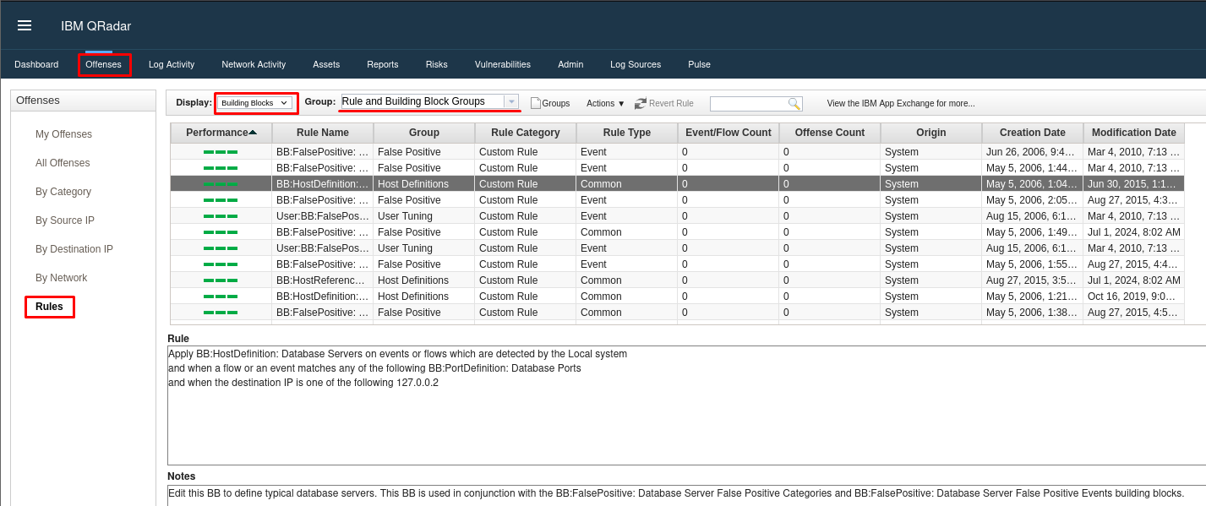Open the Risks tab
1206x506 pixels.
(437, 64)
